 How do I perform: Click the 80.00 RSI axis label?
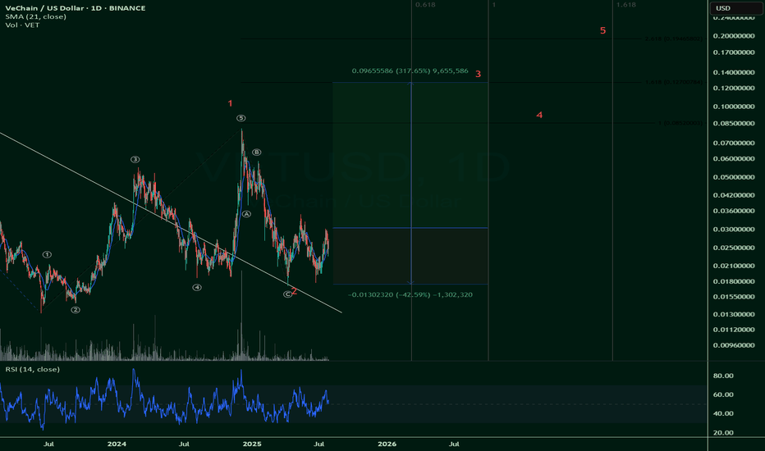[723, 376]
